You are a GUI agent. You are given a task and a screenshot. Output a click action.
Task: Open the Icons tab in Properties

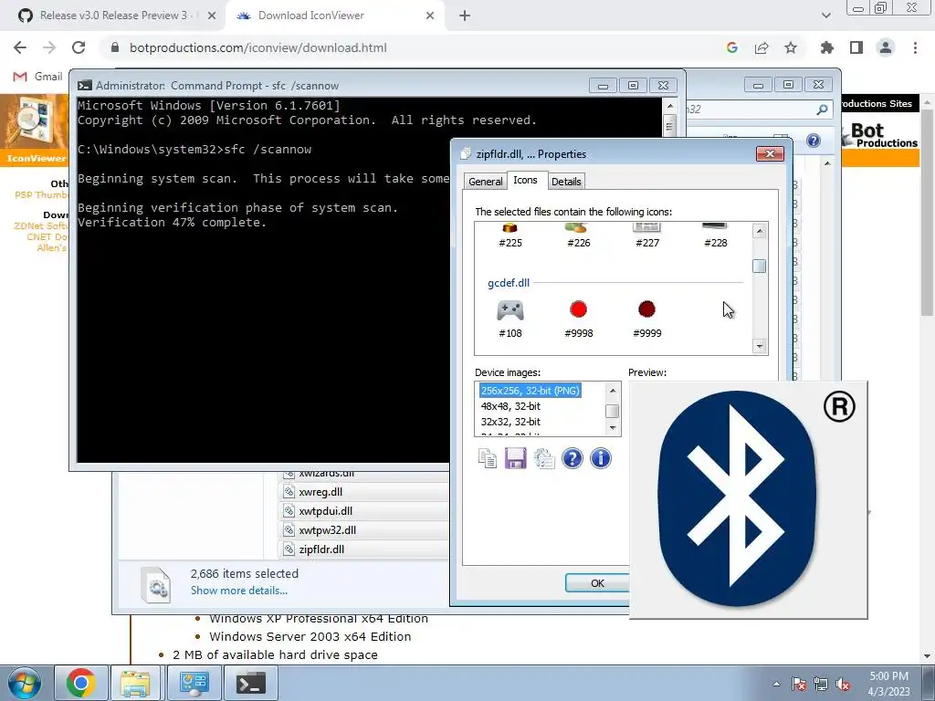coord(525,180)
